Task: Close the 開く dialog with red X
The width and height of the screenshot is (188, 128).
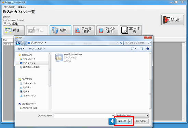Action: [148, 37]
